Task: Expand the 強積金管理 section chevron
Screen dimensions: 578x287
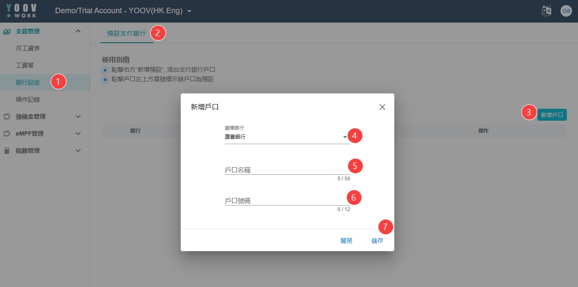Action: tap(78, 116)
